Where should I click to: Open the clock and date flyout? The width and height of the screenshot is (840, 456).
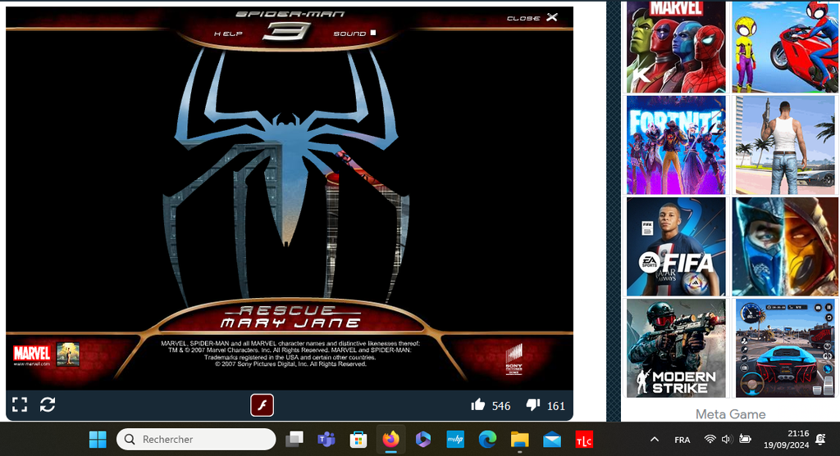click(797, 440)
